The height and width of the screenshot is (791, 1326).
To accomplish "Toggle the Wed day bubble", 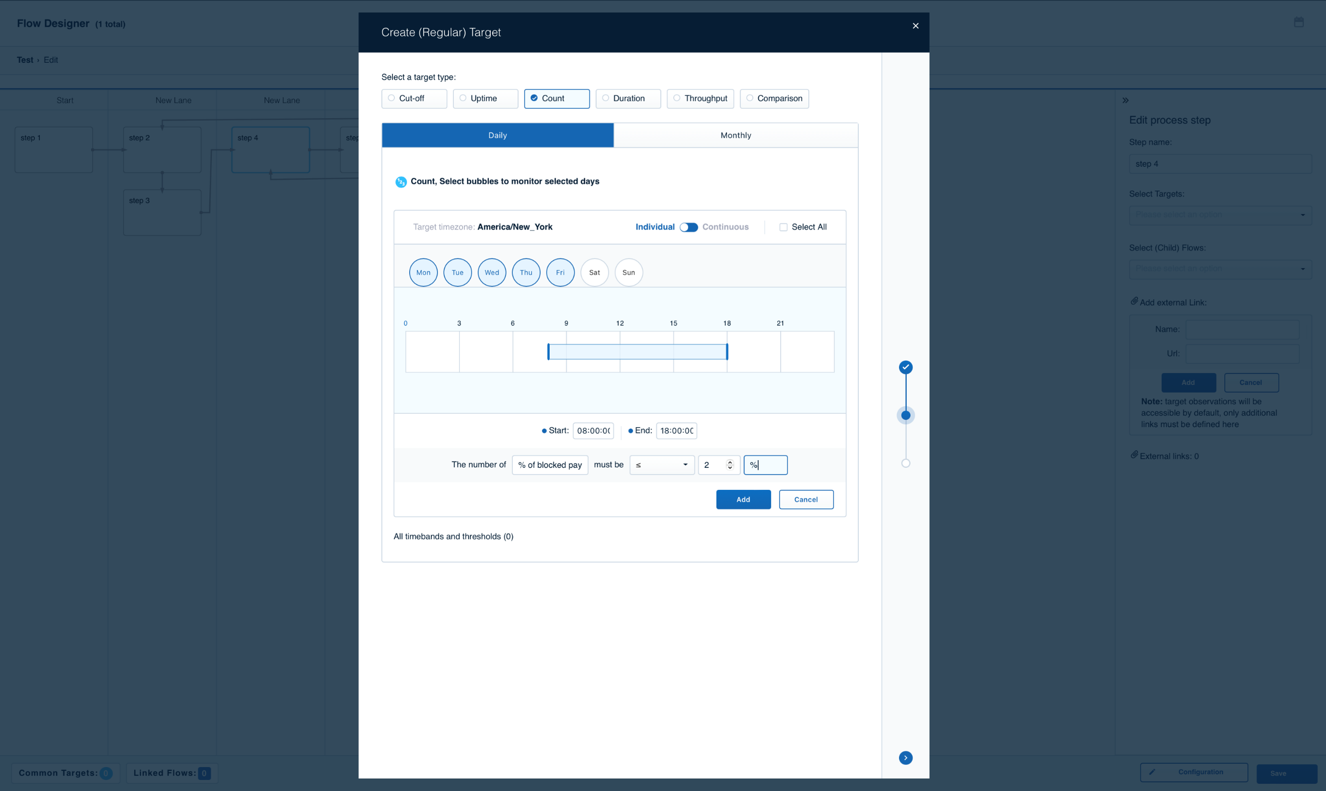I will click(492, 272).
